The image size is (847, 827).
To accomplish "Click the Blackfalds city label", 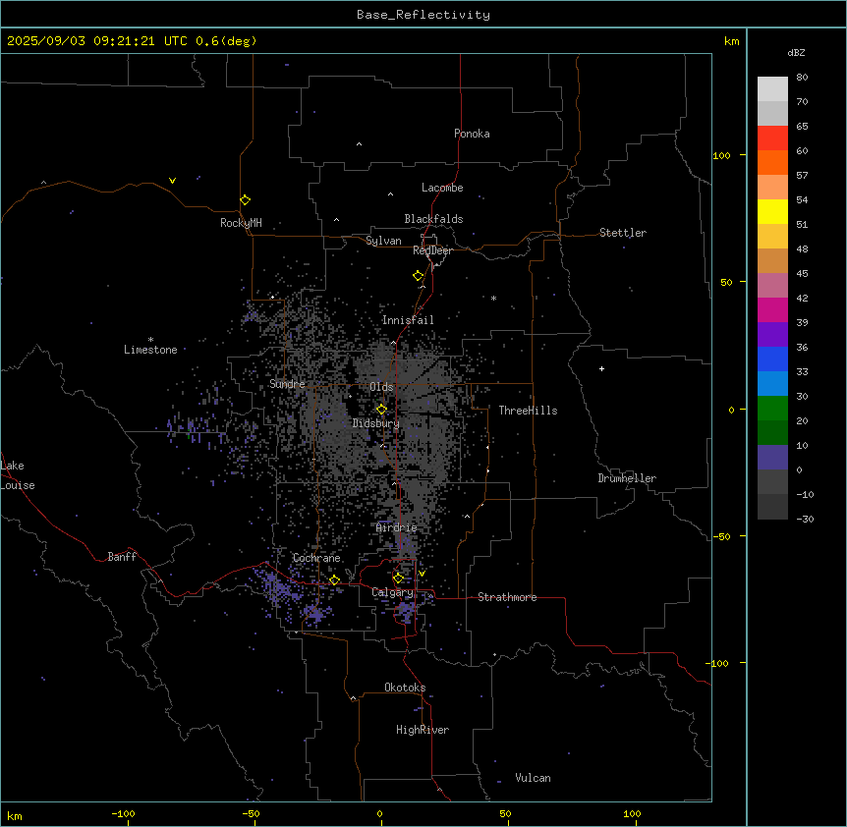I will pos(433,219).
